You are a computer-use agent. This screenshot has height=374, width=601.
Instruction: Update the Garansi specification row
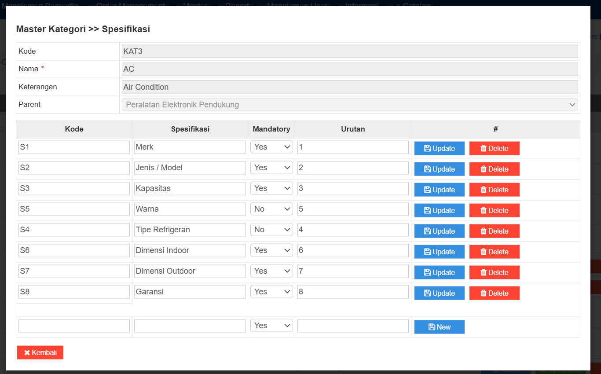[439, 293]
